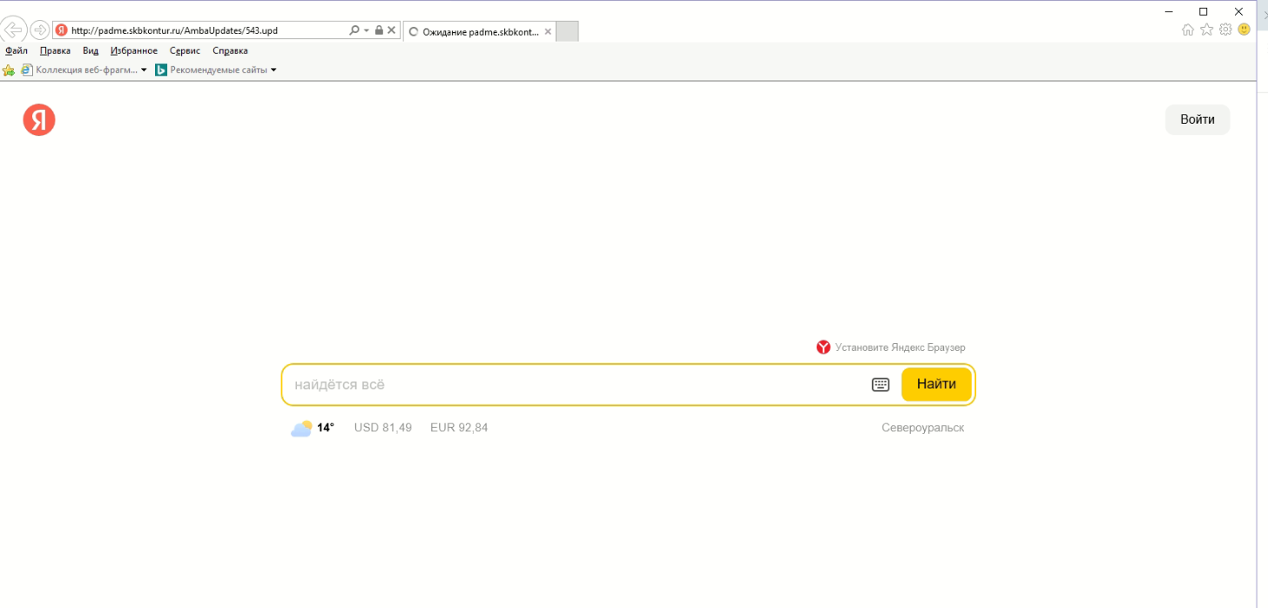Click the Установите Яндекс Браузер link

coord(900,348)
